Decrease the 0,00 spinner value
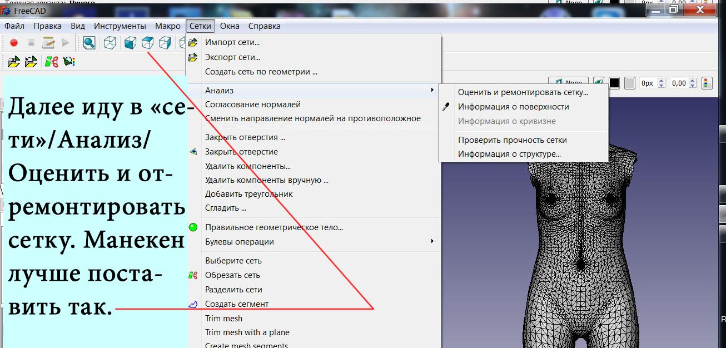The width and height of the screenshot is (726, 348). tap(692, 86)
